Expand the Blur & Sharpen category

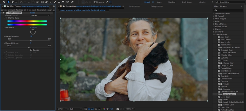coord(214,24)
